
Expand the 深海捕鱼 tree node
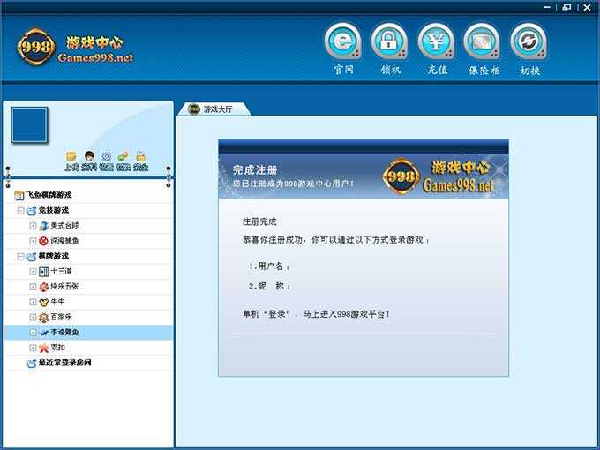click(33, 241)
